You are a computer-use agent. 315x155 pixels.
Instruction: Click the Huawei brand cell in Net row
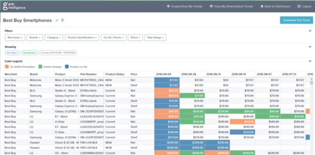[x=41, y=142]
